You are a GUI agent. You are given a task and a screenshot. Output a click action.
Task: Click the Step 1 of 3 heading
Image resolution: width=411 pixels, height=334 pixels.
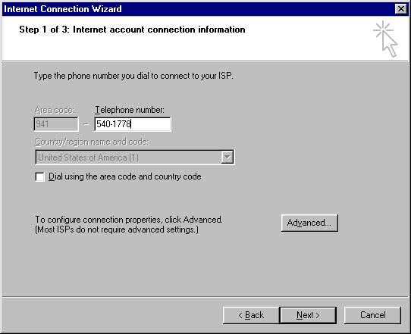pos(132,30)
